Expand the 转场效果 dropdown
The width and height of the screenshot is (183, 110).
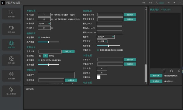44,24
